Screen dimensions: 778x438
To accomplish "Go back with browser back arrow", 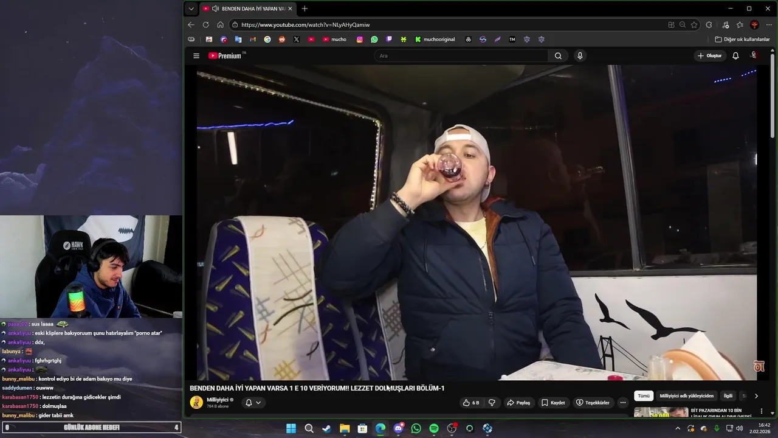I will pyautogui.click(x=191, y=25).
